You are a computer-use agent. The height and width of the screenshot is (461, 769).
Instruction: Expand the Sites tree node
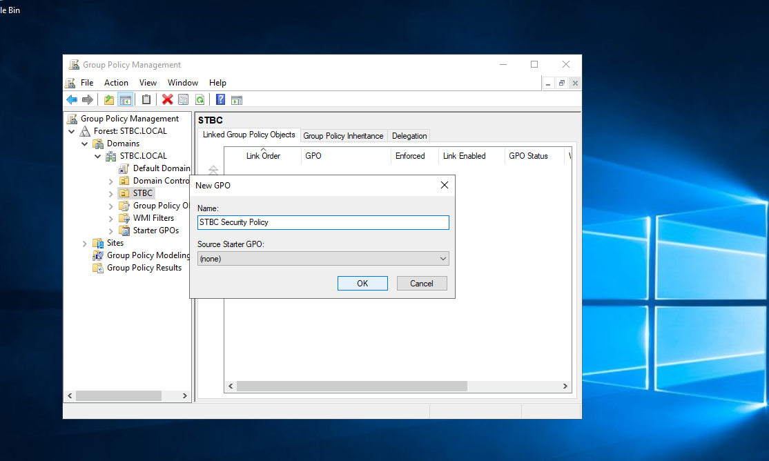click(84, 244)
